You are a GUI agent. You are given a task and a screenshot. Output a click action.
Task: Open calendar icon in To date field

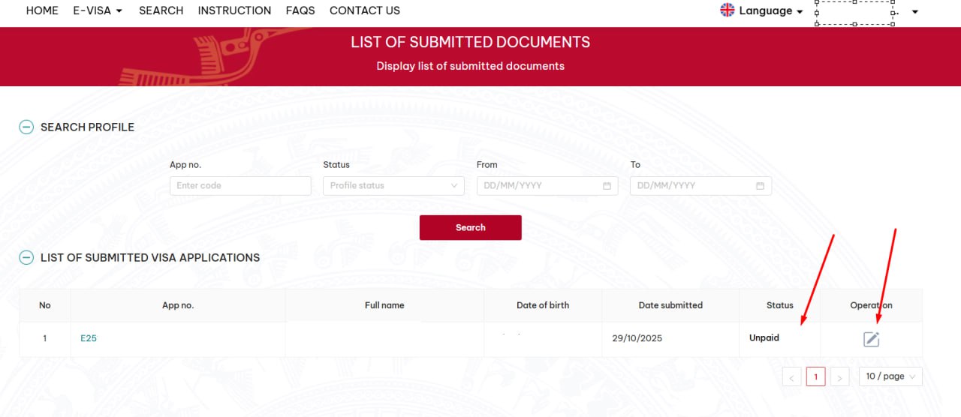point(760,186)
